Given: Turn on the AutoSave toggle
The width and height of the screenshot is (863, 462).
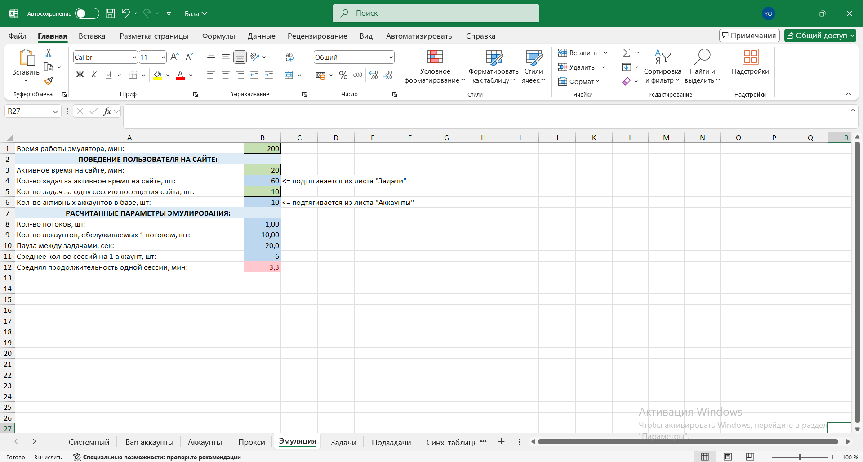Looking at the screenshot, I should coord(87,13).
